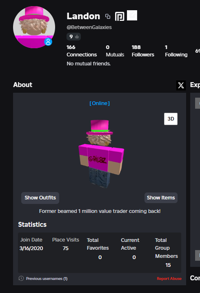Open the profile avatar headshot picture
The image size is (200, 293).
click(34, 27)
